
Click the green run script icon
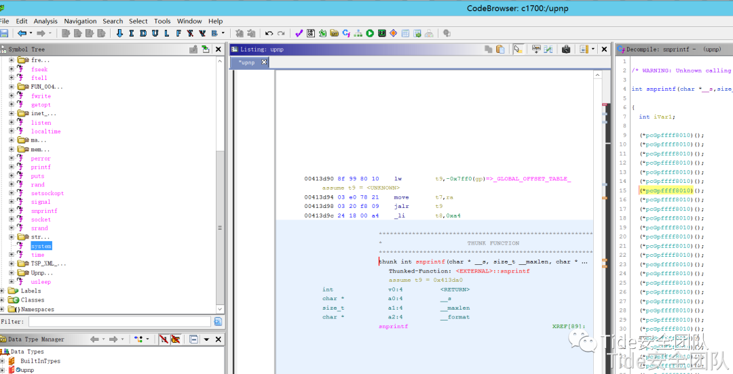[x=370, y=33]
